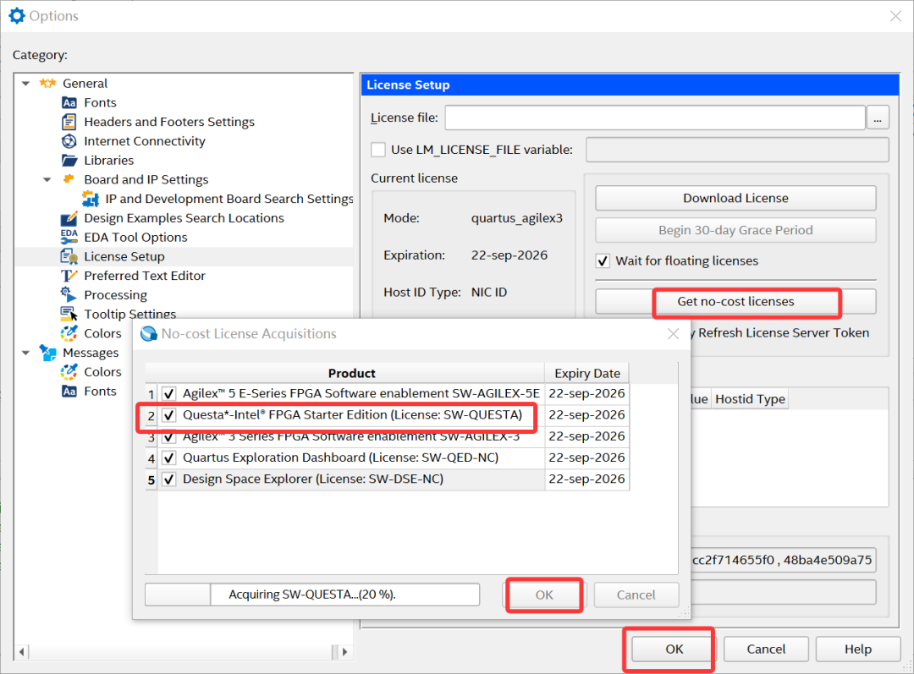Click OK in No-cost License Acquisitions
914x674 pixels.
tap(544, 595)
